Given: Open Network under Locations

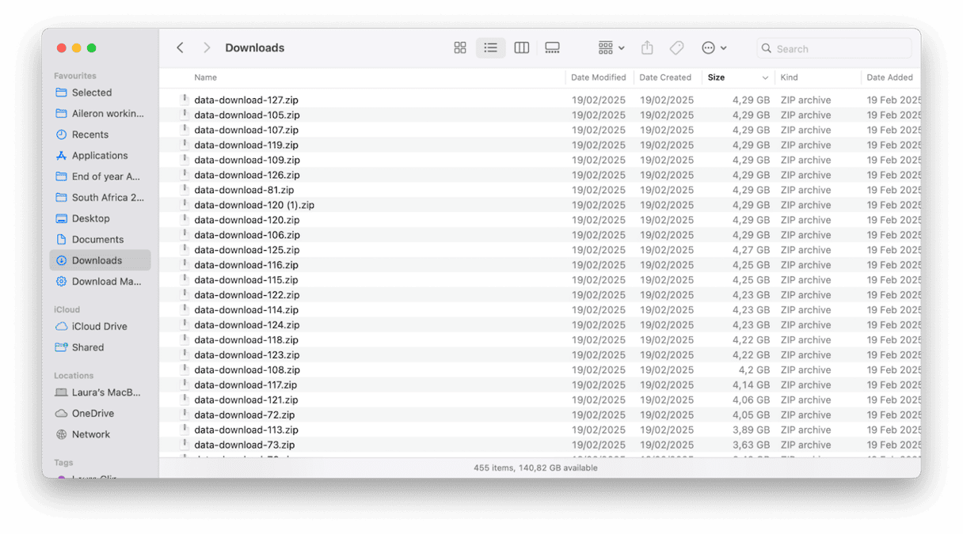Looking at the screenshot, I should point(100,434).
